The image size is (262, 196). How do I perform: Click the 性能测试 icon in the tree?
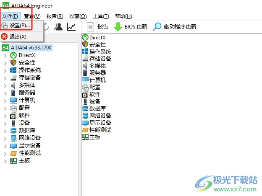(x=13, y=153)
